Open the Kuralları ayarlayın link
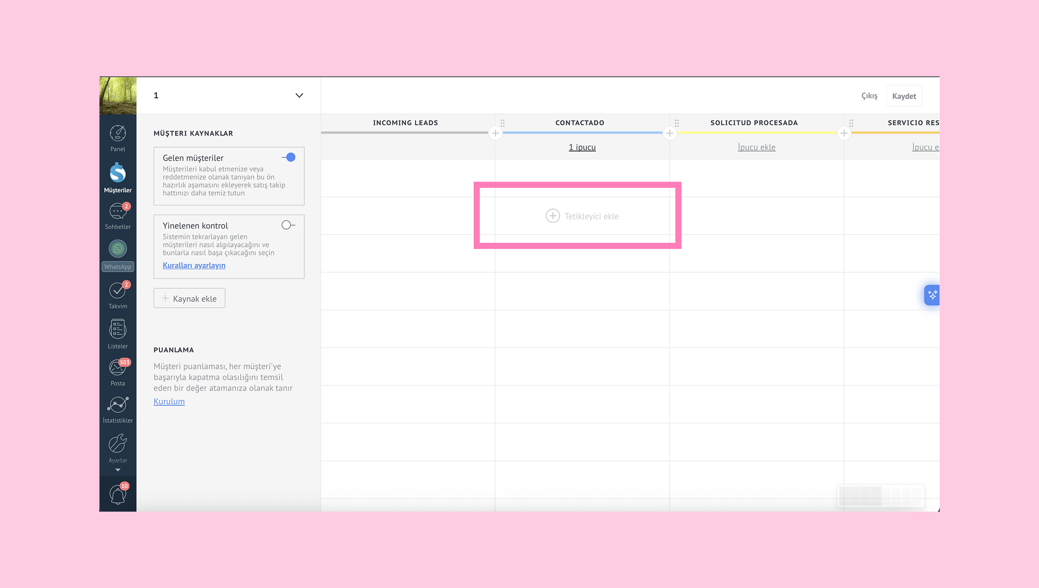Image resolution: width=1039 pixels, height=588 pixels. [x=194, y=265]
